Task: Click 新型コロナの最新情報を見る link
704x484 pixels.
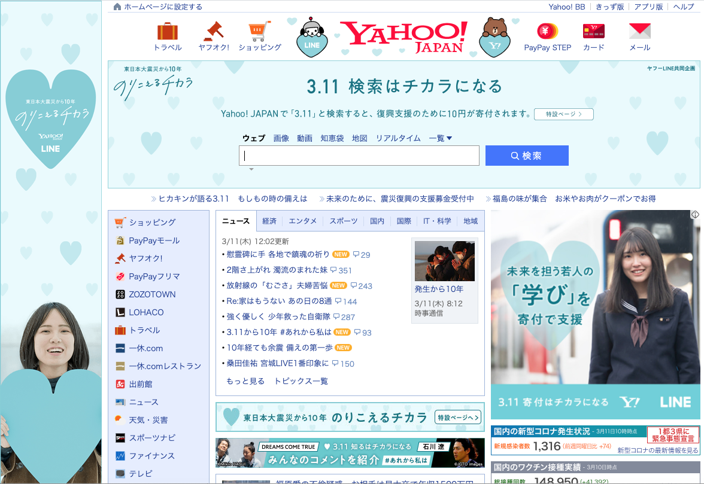Action: [x=658, y=450]
